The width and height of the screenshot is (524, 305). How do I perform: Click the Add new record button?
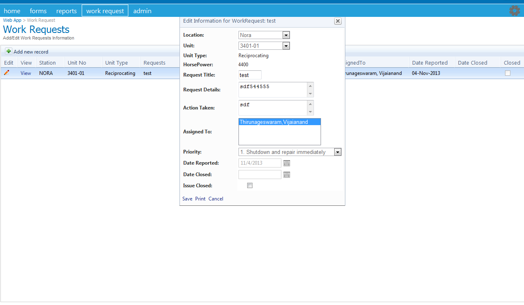pos(27,51)
